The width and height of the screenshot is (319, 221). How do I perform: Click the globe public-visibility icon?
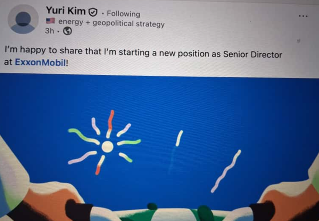[68, 31]
